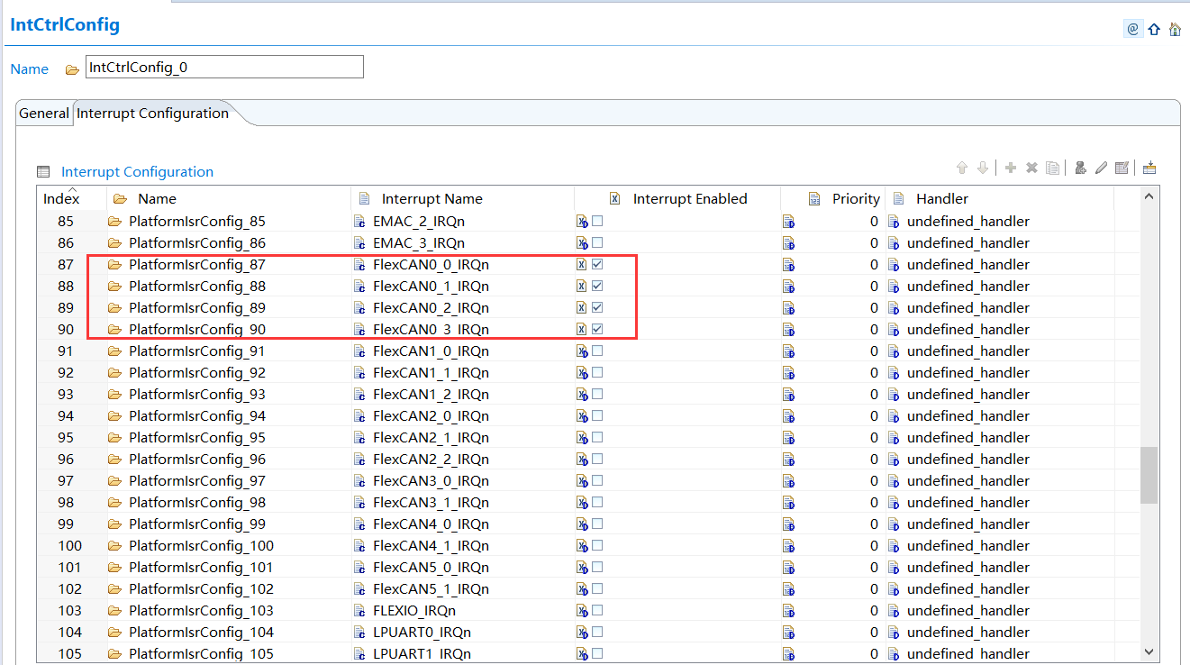Select the PlatformIsrConfig_104 row name

[x=201, y=633]
